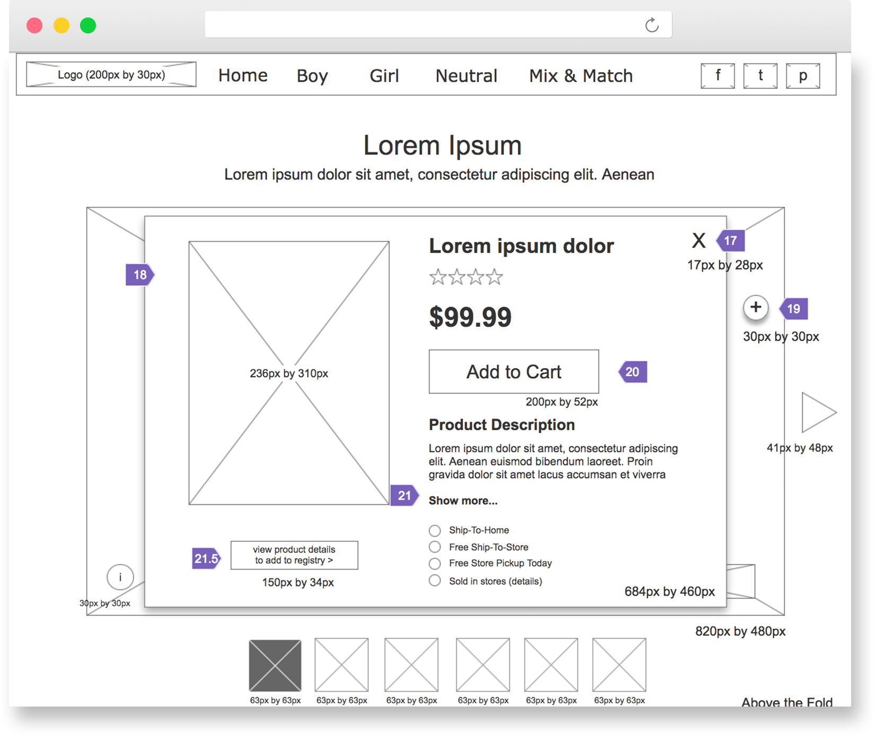Select the second thumbnail below carousel

coord(342,665)
